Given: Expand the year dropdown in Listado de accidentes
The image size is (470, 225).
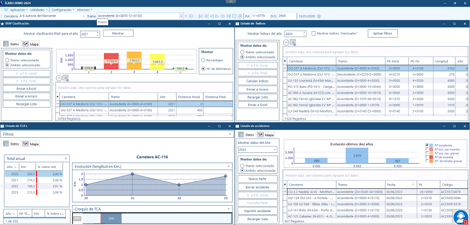Looking at the screenshot, I should click(x=275, y=149).
